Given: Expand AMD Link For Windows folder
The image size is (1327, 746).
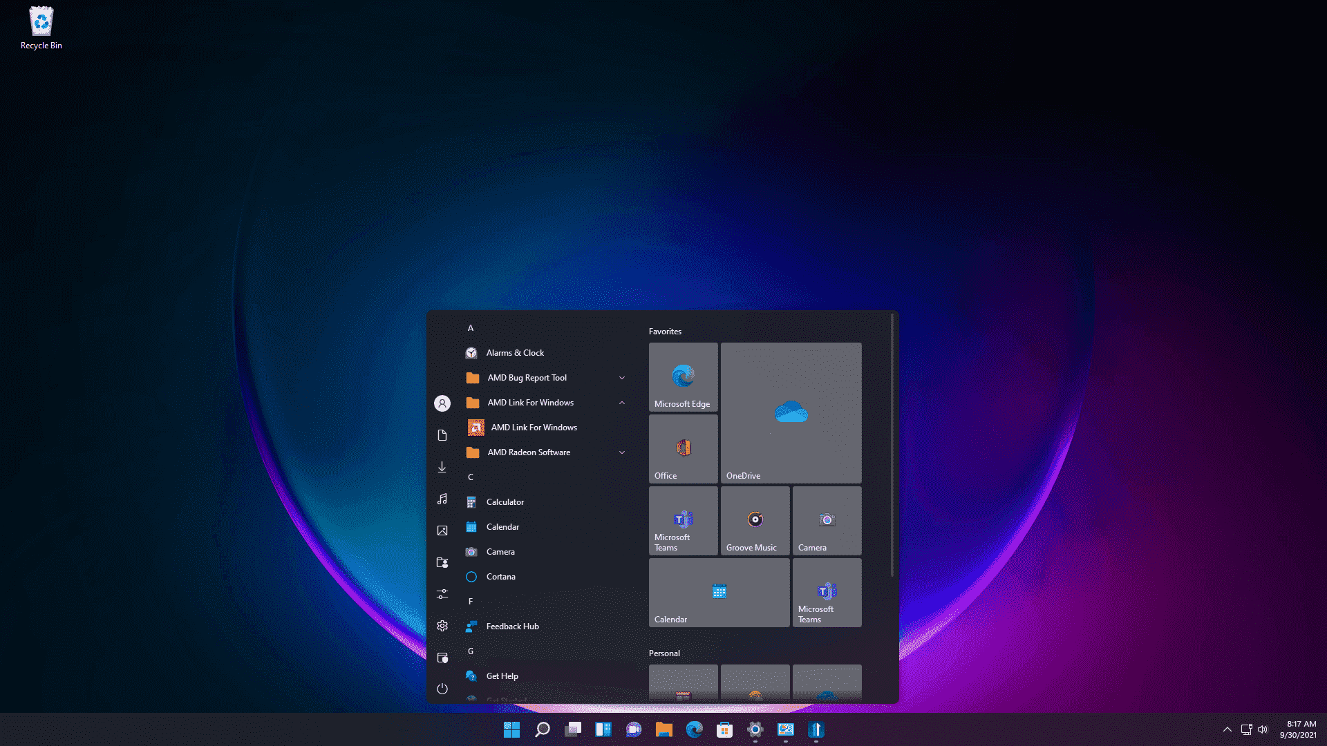Looking at the screenshot, I should coord(621,402).
